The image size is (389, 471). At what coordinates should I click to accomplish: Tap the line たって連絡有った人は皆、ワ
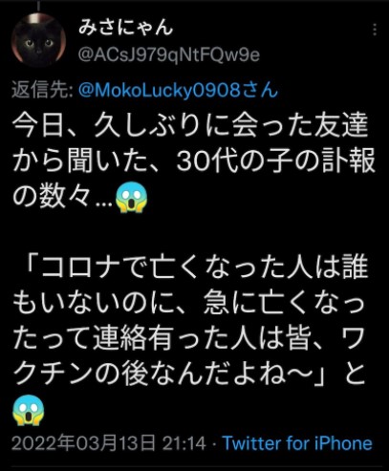pos(188,338)
